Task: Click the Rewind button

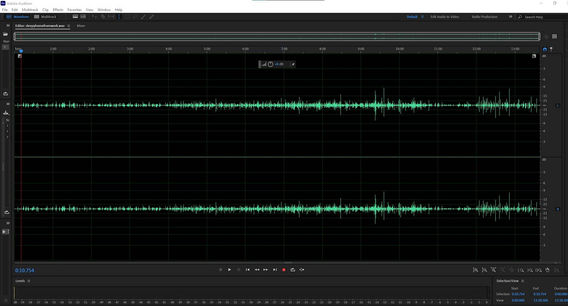Action: coord(257,270)
